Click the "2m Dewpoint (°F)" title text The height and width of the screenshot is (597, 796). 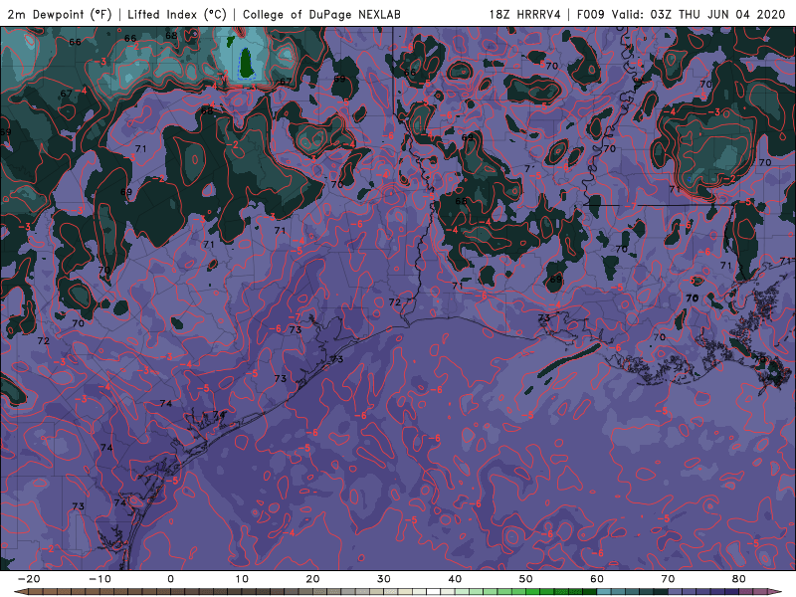60,14
